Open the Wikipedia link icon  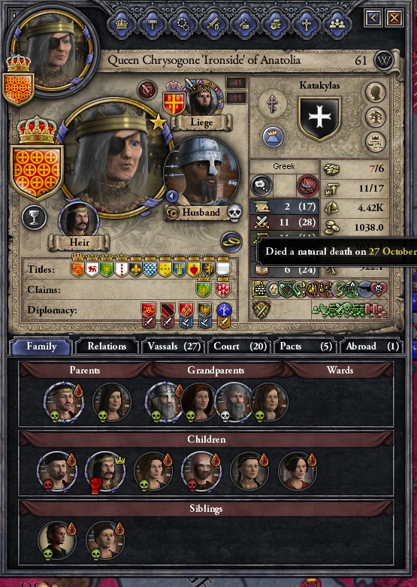tap(384, 60)
